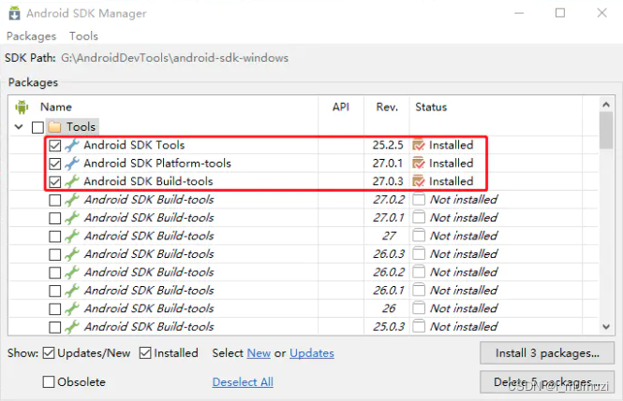Click the Android robot icon in Name header
Screen dimensions: 623x401
pyautogui.click(x=22, y=107)
